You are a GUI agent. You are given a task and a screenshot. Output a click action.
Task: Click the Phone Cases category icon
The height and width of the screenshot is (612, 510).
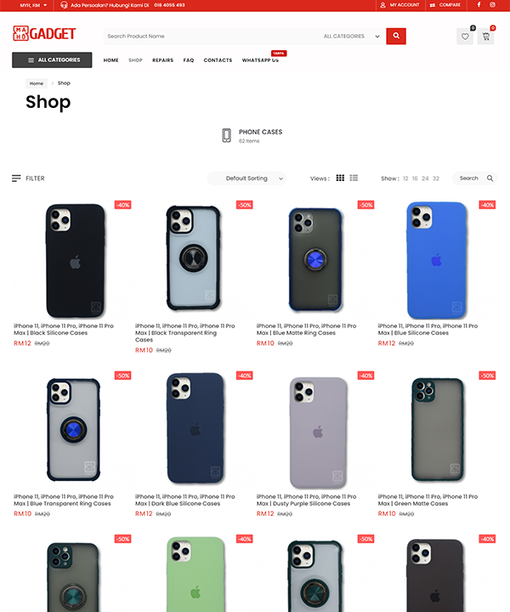point(226,135)
